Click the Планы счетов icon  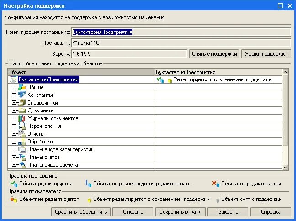click(x=22, y=157)
